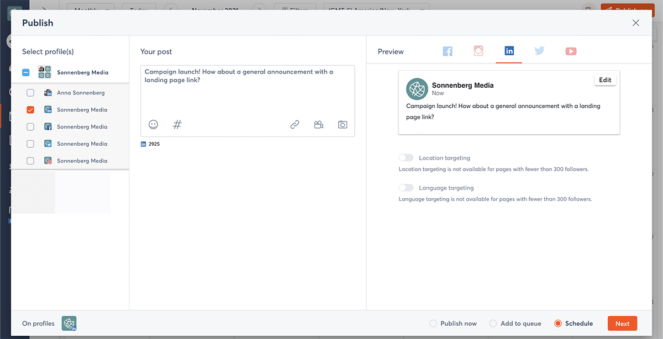Show the YouTube preview icon
Screen dimensions: 663x339
point(571,51)
